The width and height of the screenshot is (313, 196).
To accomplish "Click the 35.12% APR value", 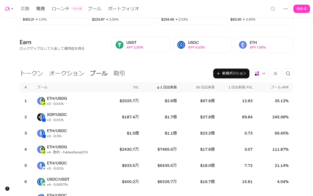I will [281, 101].
